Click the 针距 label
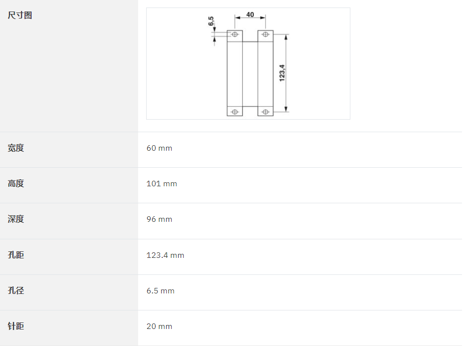The image size is (463, 346). coord(16,326)
